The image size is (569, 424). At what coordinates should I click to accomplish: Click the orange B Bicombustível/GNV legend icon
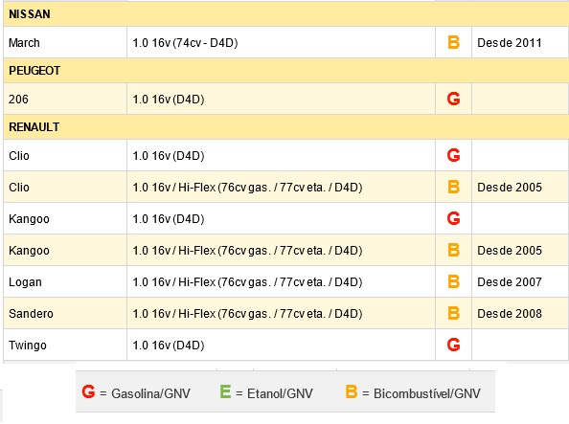[x=352, y=391]
